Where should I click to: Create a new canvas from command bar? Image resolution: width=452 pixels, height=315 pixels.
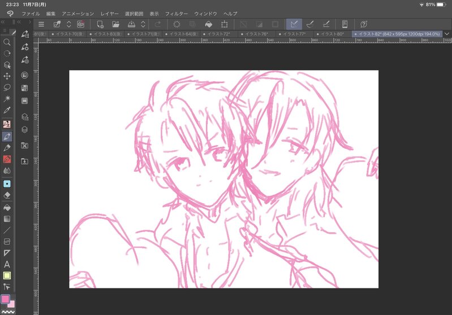[100, 24]
